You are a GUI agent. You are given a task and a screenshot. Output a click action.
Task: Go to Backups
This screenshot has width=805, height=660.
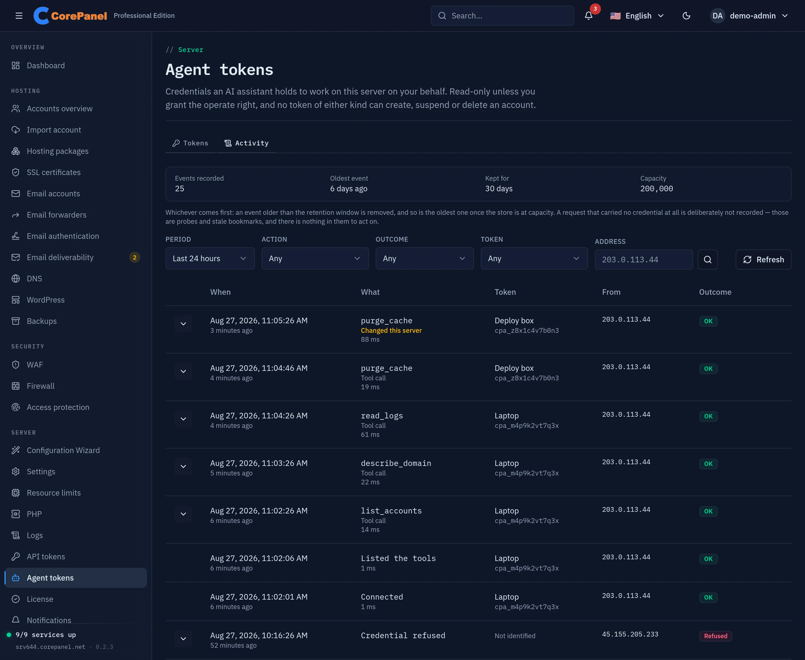(x=75, y=321)
